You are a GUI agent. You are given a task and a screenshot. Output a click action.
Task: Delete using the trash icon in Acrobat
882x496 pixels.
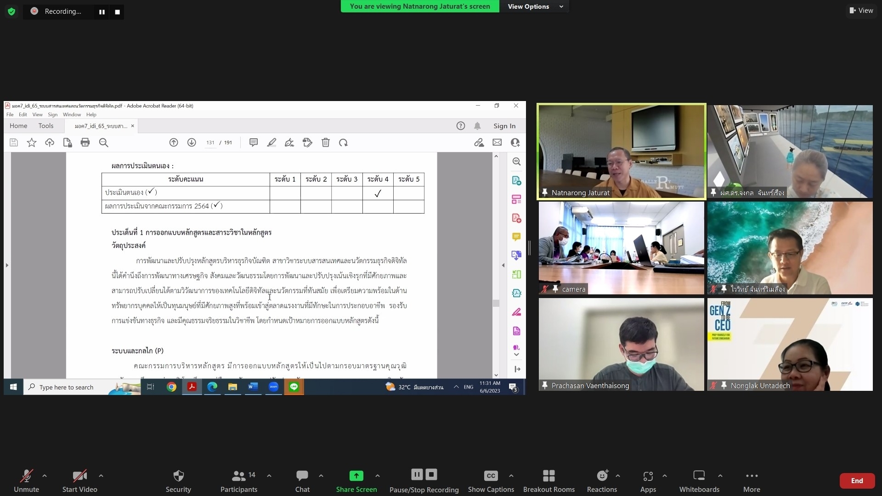click(x=326, y=143)
